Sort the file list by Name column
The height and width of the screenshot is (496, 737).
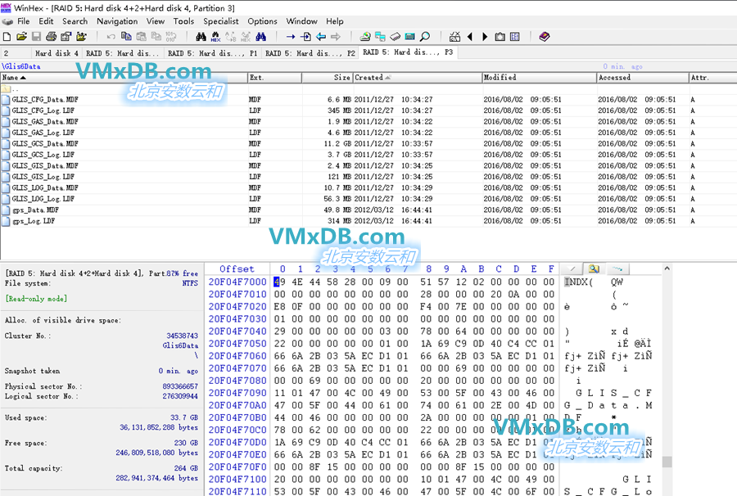coord(124,78)
